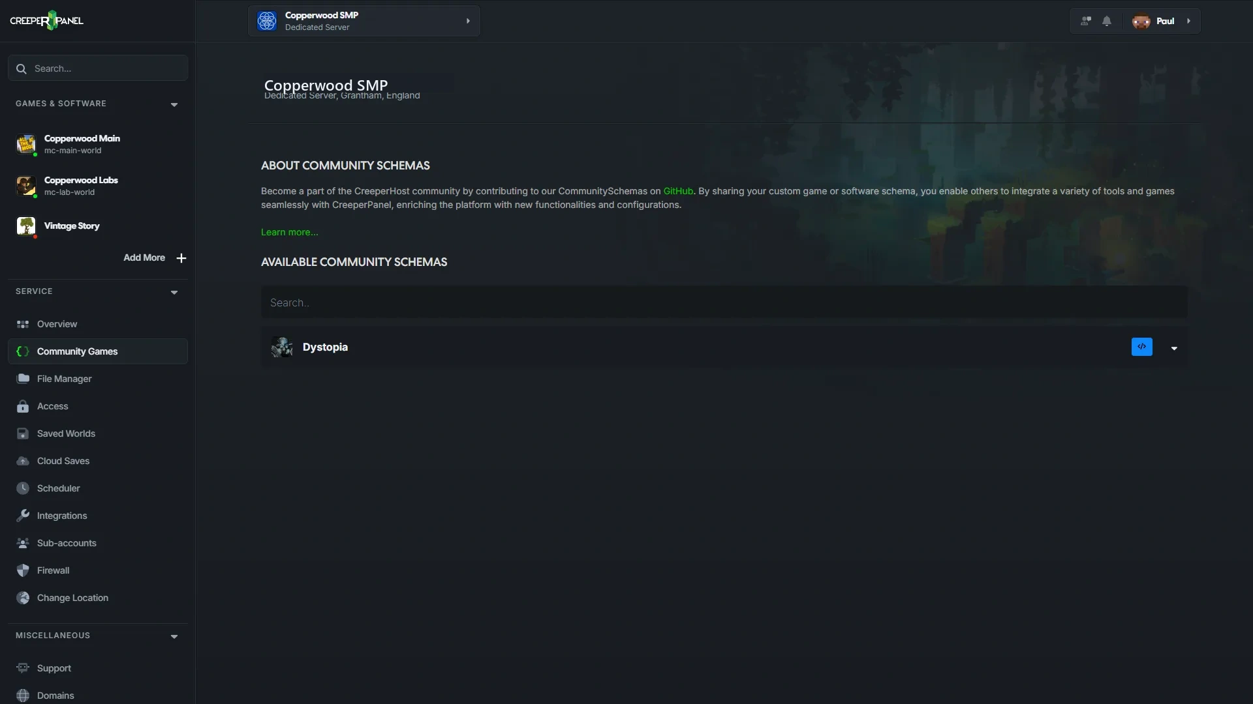1253x704 pixels.
Task: Collapse the Miscellaneous section
Action: (x=174, y=636)
